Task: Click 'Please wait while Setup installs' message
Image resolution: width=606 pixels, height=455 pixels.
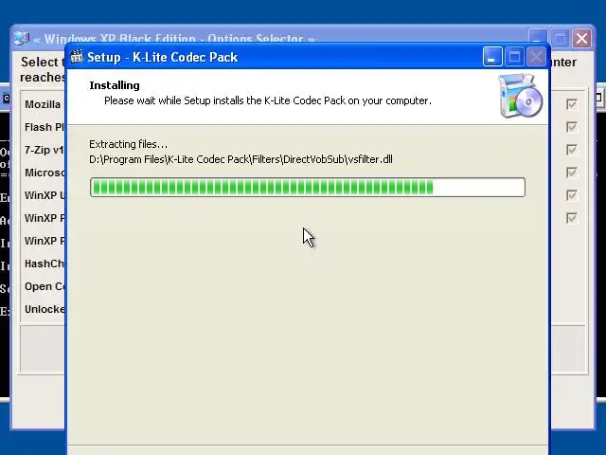Action: 268,100
